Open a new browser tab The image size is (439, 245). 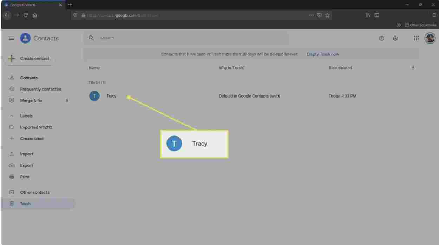pyautogui.click(x=70, y=4)
